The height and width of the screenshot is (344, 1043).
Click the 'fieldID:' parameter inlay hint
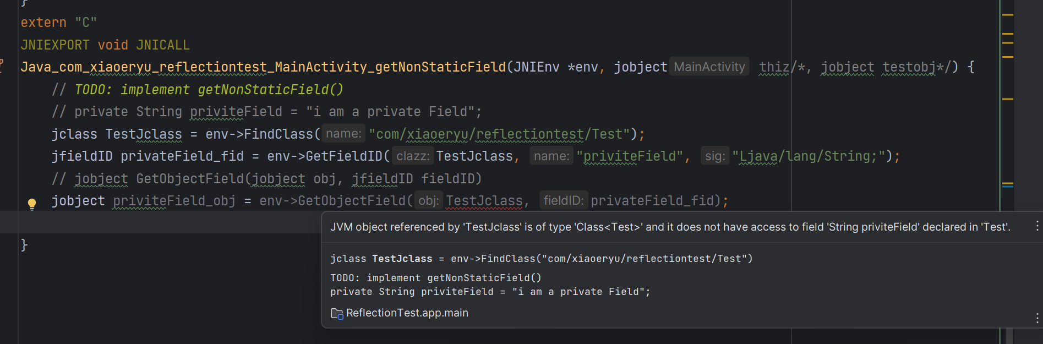tap(564, 201)
